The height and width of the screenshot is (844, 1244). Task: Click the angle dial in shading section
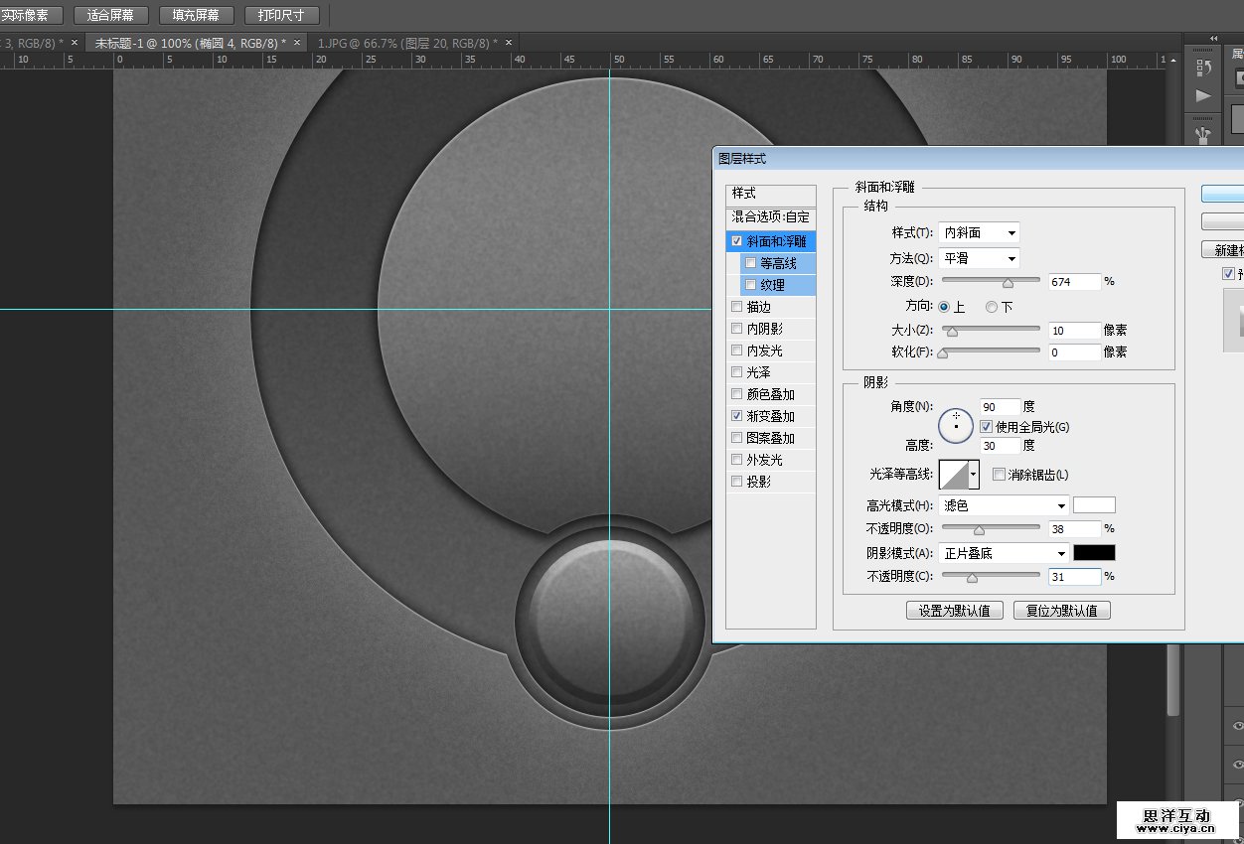tap(956, 426)
